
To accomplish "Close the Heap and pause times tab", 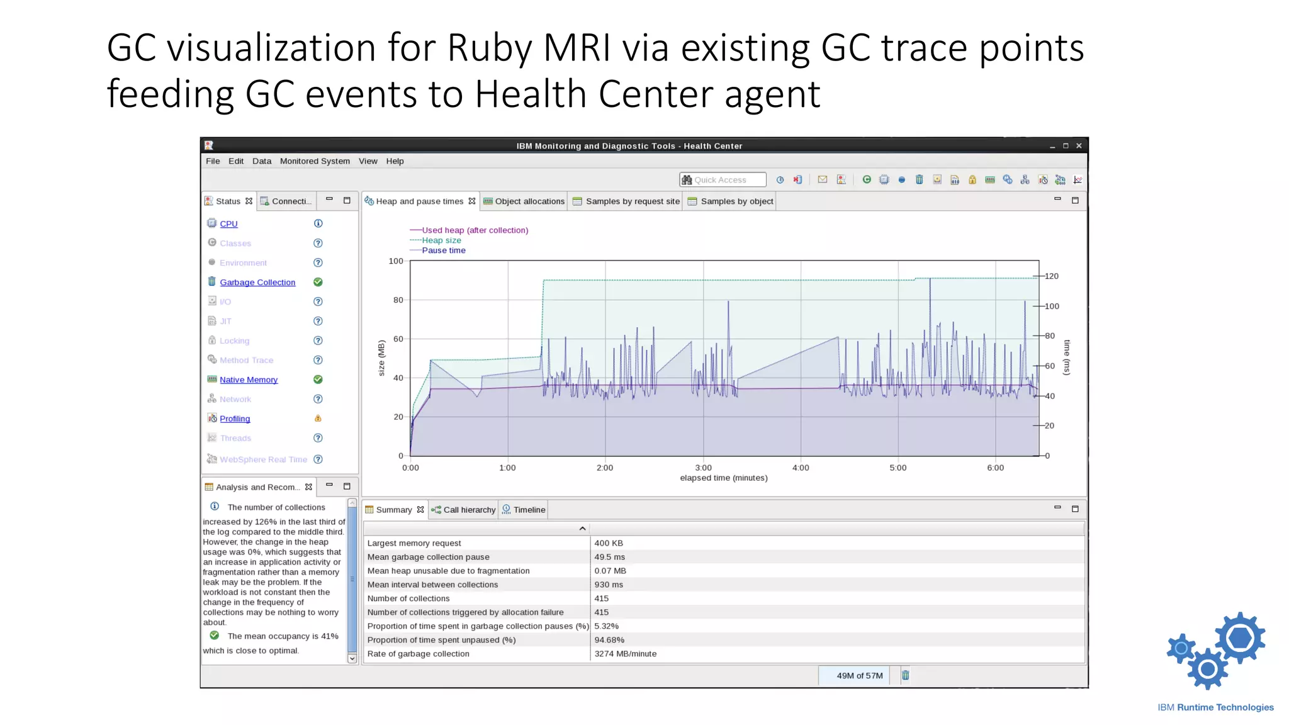I will coord(472,201).
